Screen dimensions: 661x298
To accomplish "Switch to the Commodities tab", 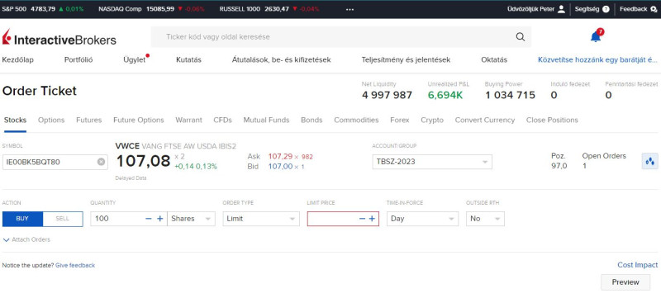I will coord(356,120).
